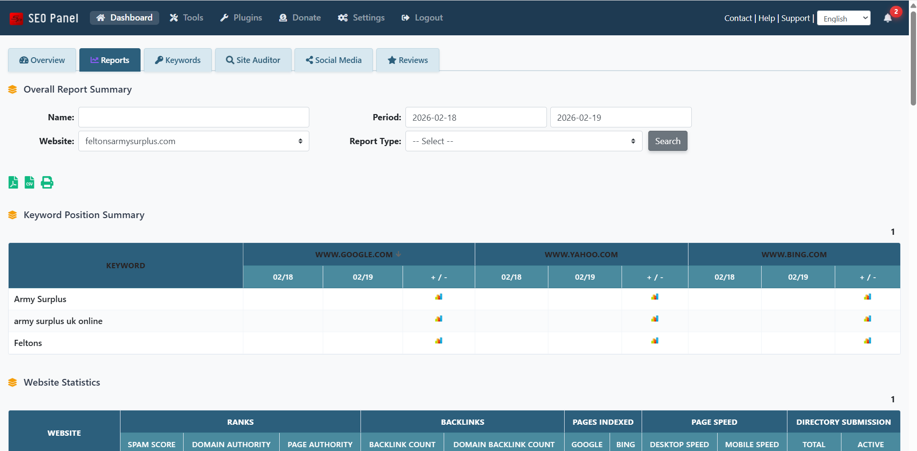Export the report as PDF

point(13,182)
